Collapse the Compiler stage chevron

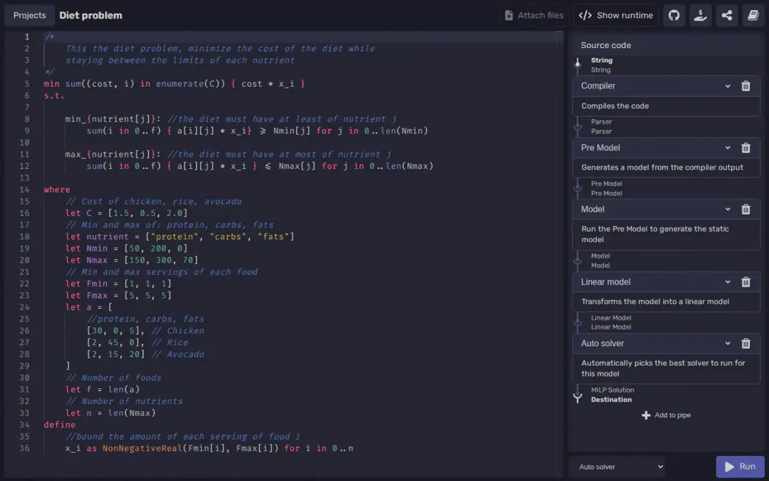point(728,86)
